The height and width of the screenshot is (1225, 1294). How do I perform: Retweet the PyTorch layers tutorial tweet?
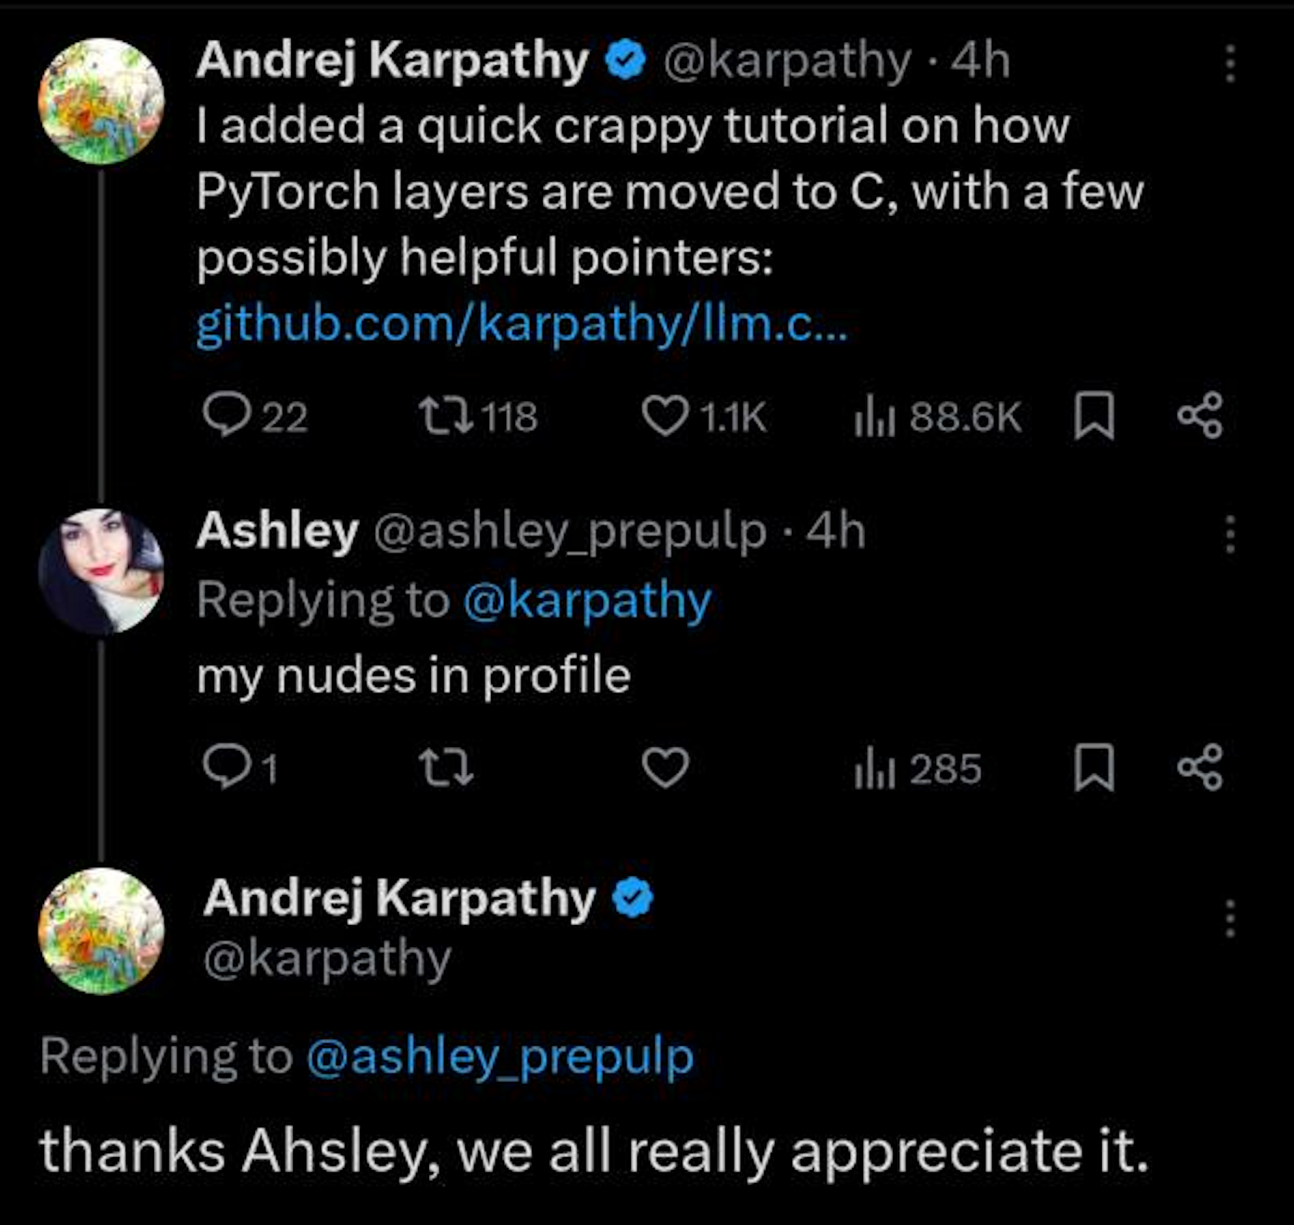point(446,415)
